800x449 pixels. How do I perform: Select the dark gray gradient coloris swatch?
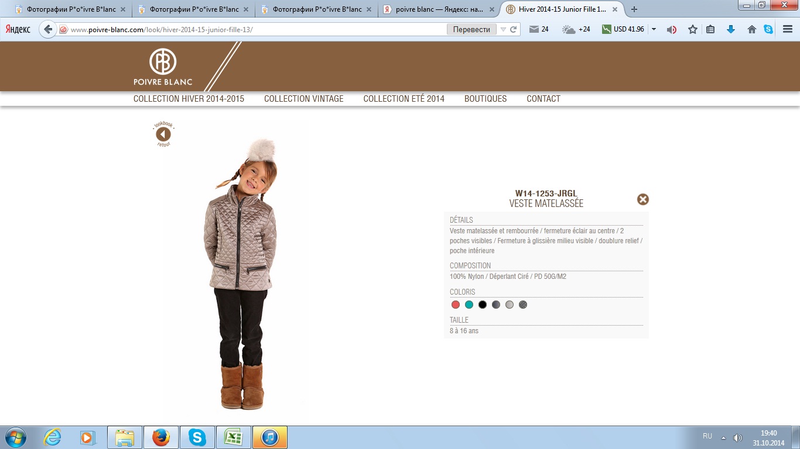pyautogui.click(x=496, y=305)
